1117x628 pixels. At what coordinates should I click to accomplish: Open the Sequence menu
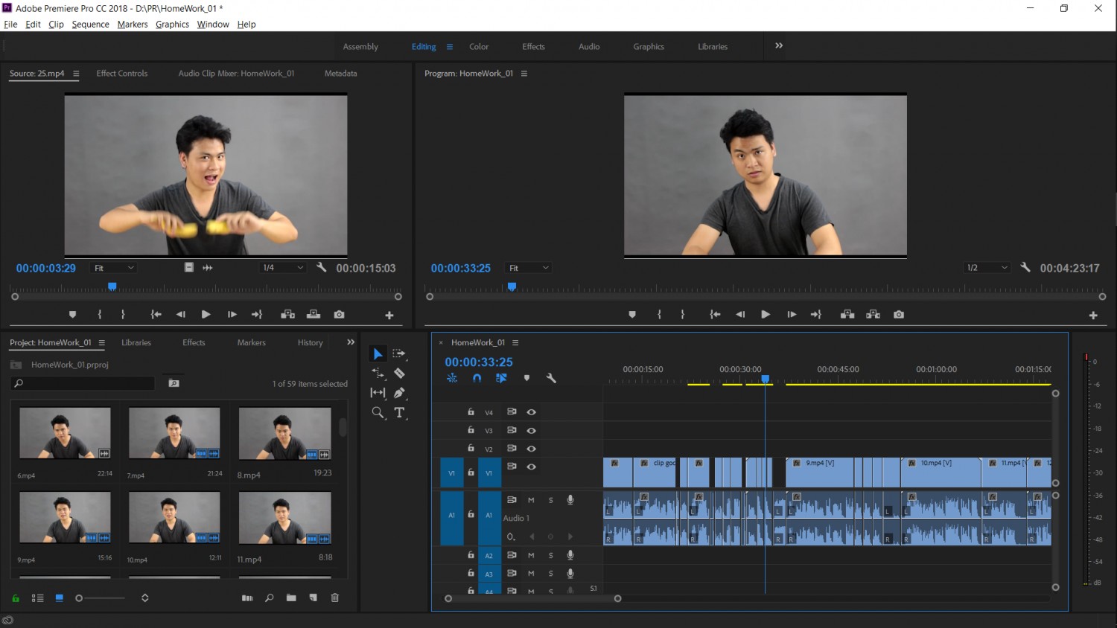coord(91,25)
